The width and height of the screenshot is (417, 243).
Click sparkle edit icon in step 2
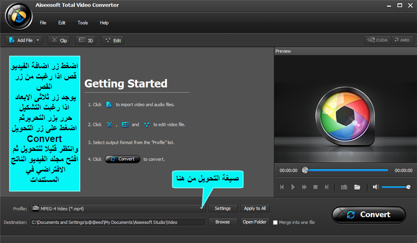(146, 125)
